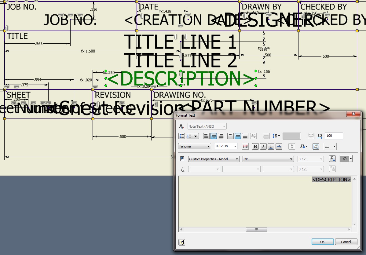Expand the OD property dropdown
366x255 pixels.
tap(268, 159)
